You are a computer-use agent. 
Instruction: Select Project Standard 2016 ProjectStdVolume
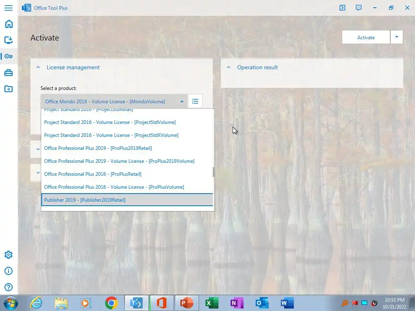click(127, 122)
